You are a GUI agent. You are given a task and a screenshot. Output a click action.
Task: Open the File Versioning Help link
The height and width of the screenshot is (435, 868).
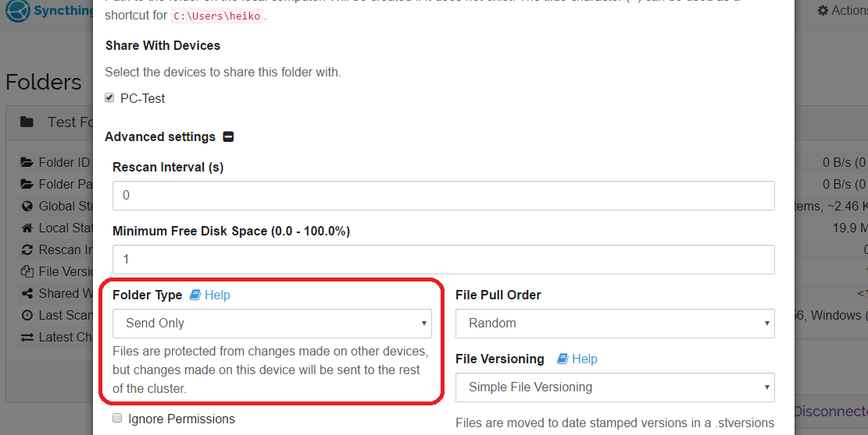click(x=577, y=359)
